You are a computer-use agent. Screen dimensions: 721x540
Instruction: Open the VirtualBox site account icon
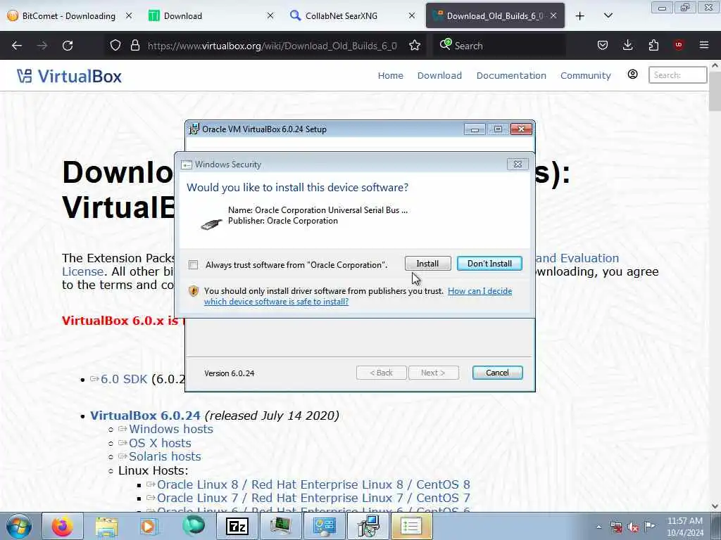[633, 75]
